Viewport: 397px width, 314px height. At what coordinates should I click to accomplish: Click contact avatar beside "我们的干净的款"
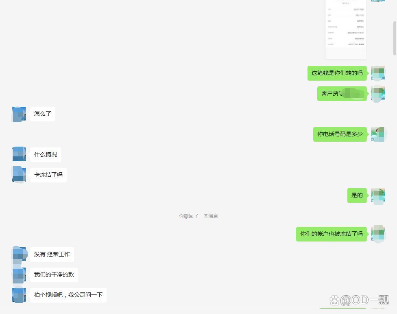coord(19,275)
